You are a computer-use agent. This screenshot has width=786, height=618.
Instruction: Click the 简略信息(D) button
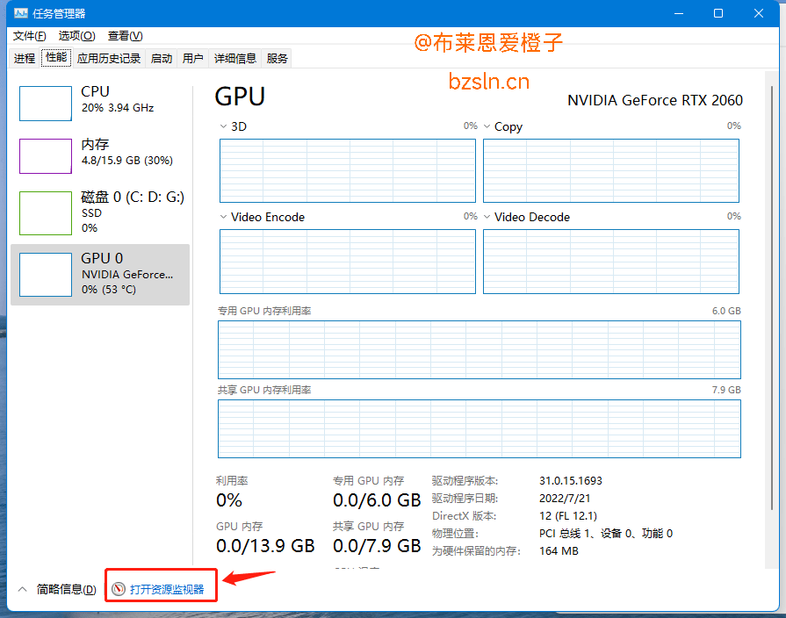(66, 589)
